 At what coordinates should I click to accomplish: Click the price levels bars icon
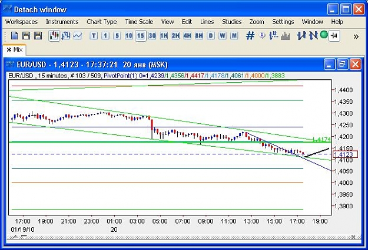point(274,36)
